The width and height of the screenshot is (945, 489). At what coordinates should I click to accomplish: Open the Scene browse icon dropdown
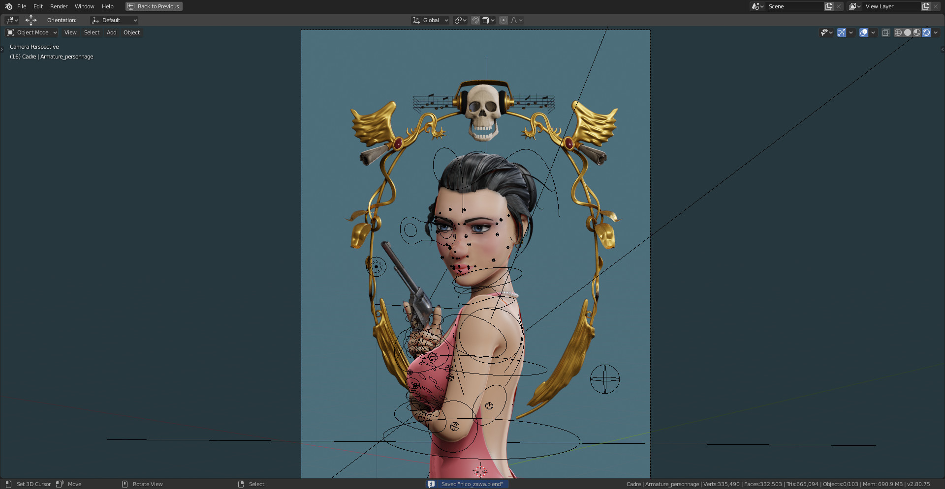757,6
